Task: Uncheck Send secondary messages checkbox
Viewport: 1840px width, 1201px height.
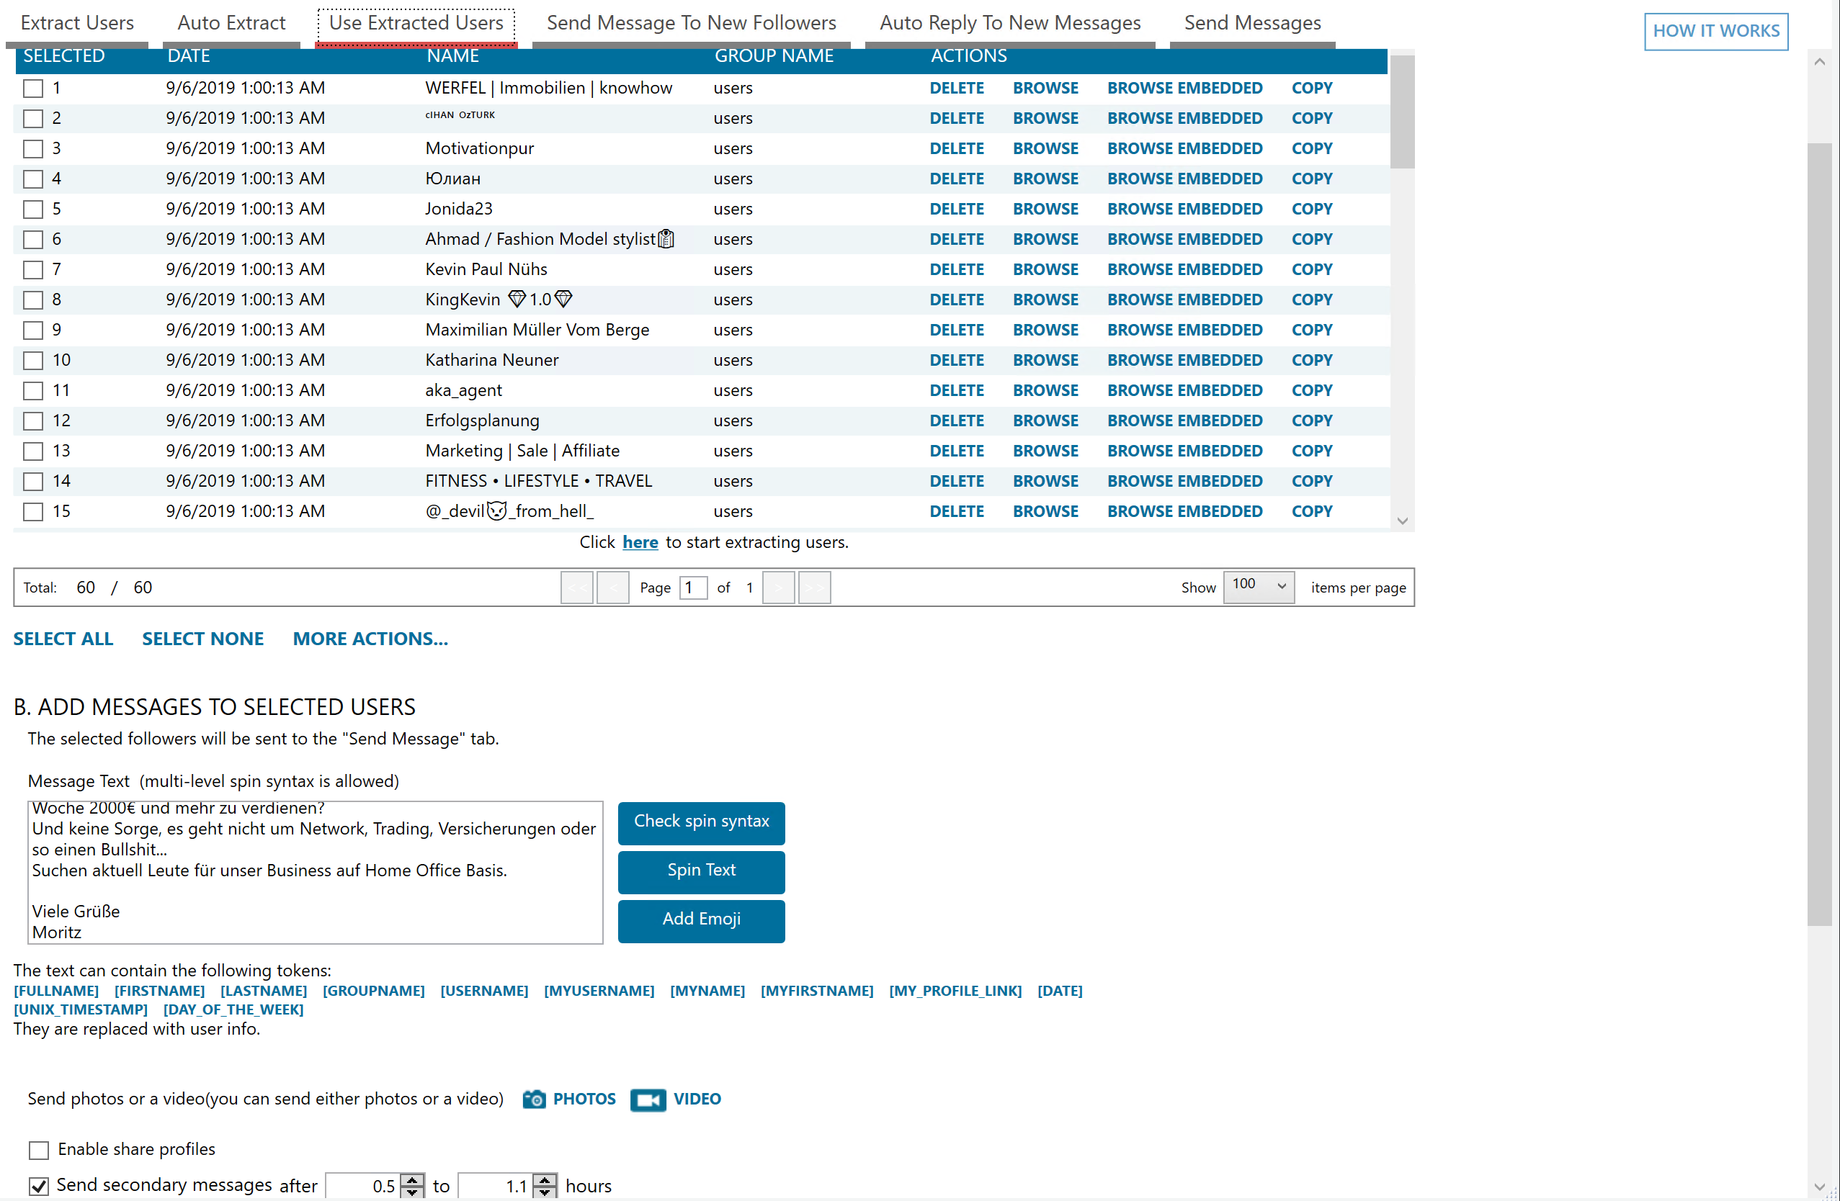Action: pyautogui.click(x=39, y=1186)
